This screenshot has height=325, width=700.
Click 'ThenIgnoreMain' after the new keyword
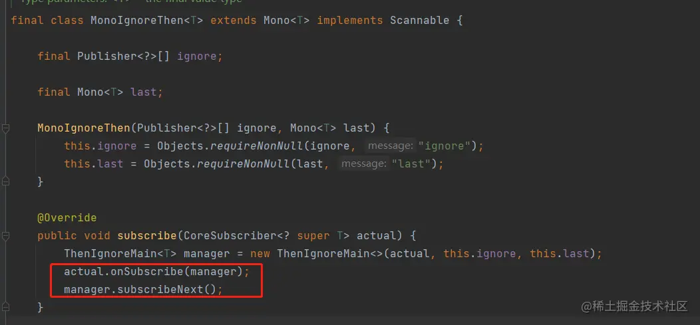tap(323, 254)
